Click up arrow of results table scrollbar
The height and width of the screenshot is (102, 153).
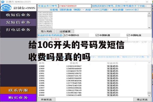click(149, 63)
